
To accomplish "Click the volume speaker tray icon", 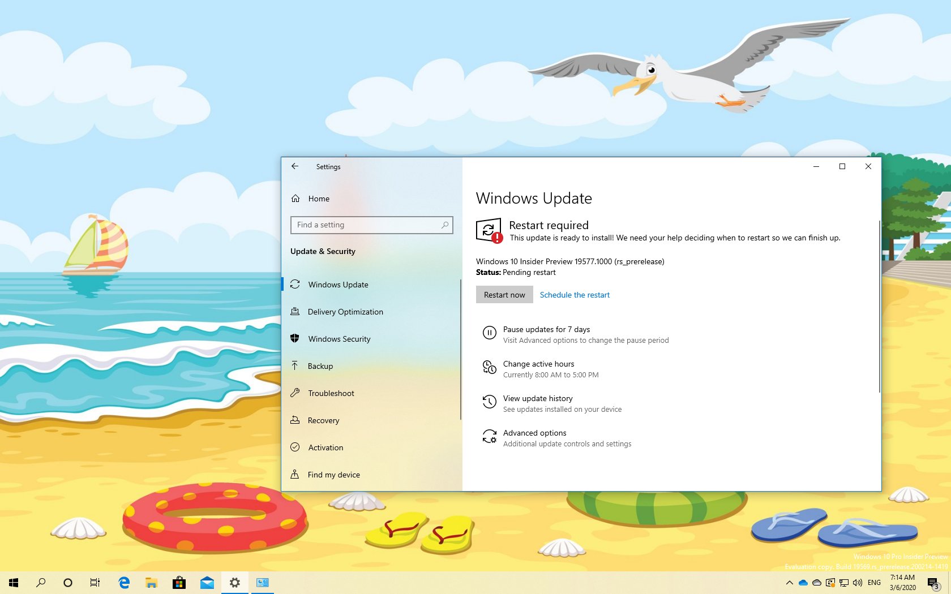I will pos(858,583).
